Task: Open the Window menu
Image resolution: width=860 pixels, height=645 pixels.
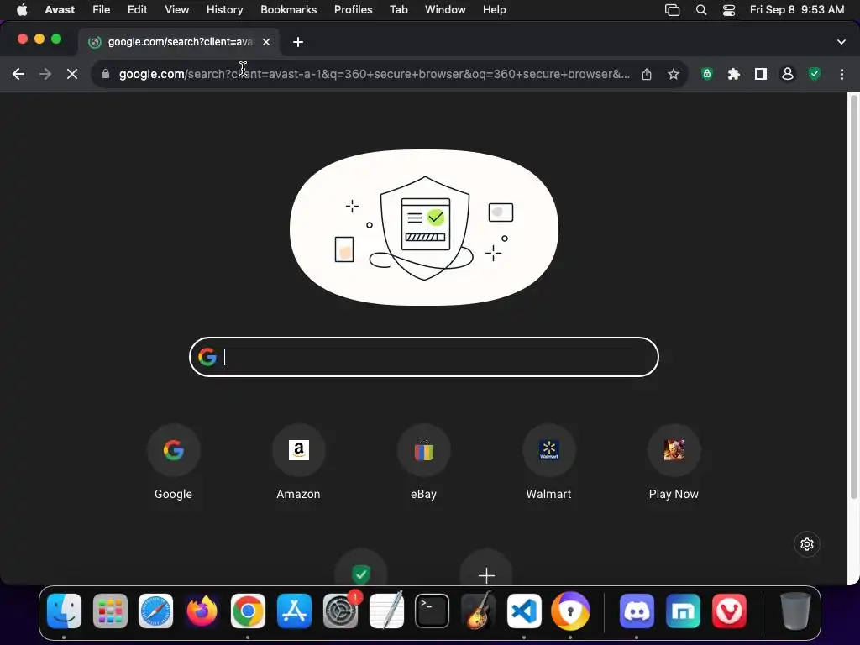Action: point(445,10)
